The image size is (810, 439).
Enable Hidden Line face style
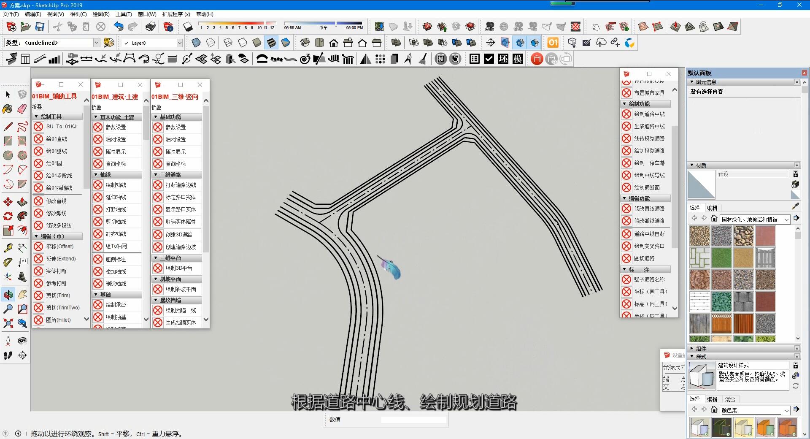coord(242,43)
